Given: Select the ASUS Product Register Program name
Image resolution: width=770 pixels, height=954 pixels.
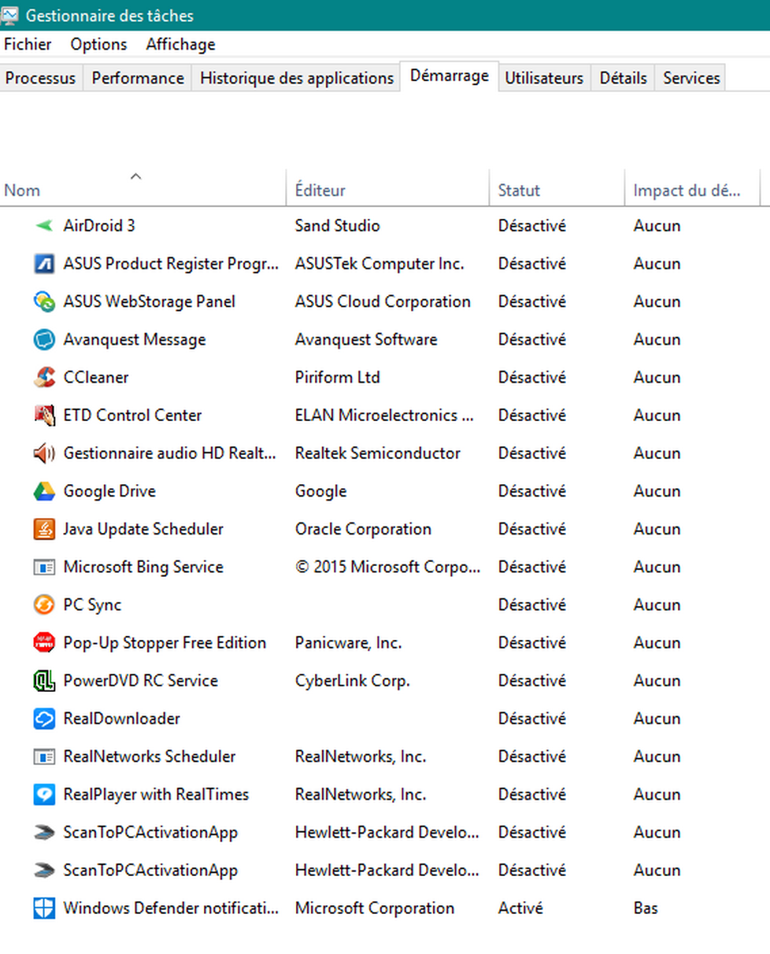Looking at the screenshot, I should click(171, 264).
